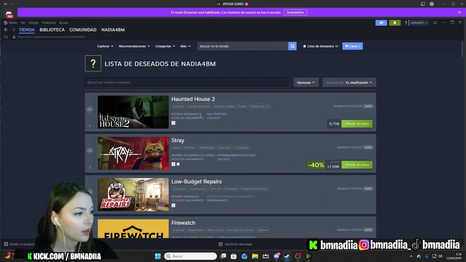Go back using Steam navigation arrow
The image size is (466, 262).
click(6, 30)
